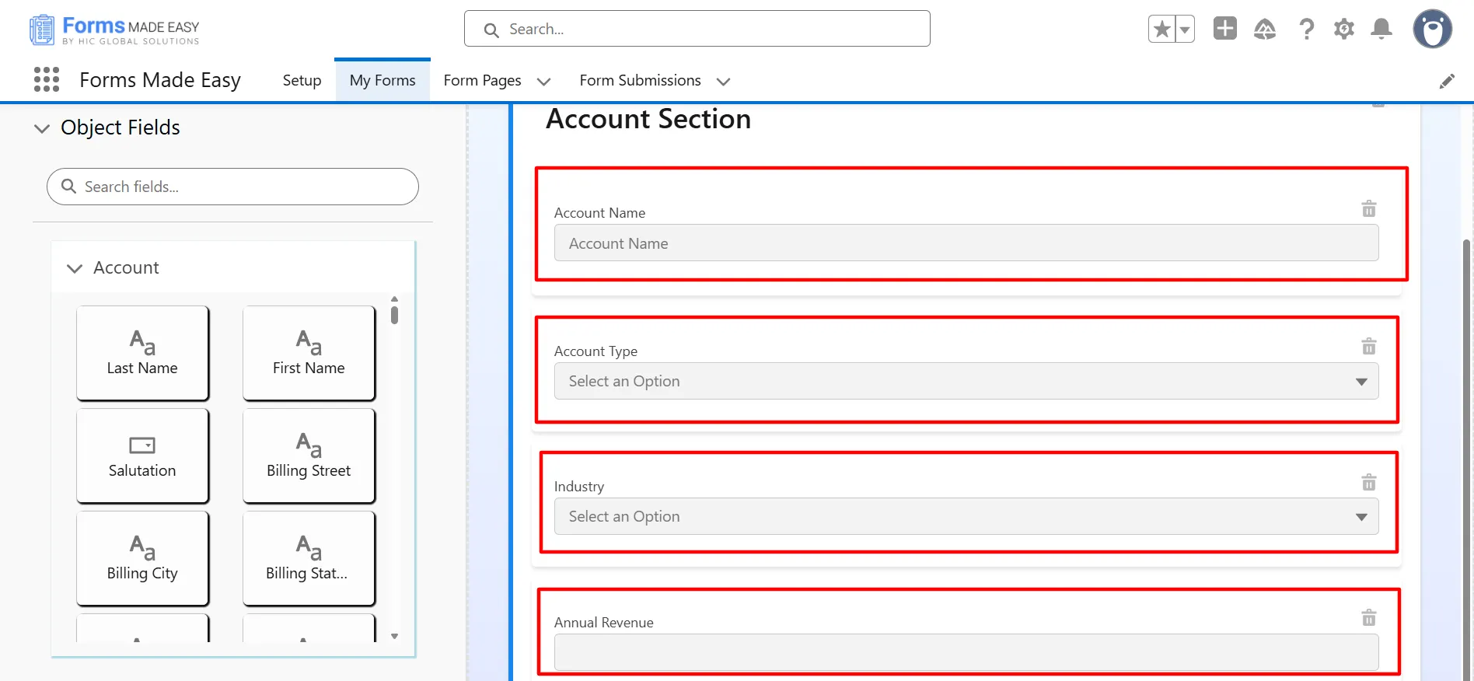Image resolution: width=1474 pixels, height=681 pixels.
Task: Select the Salutation field tile
Action: coord(142,456)
